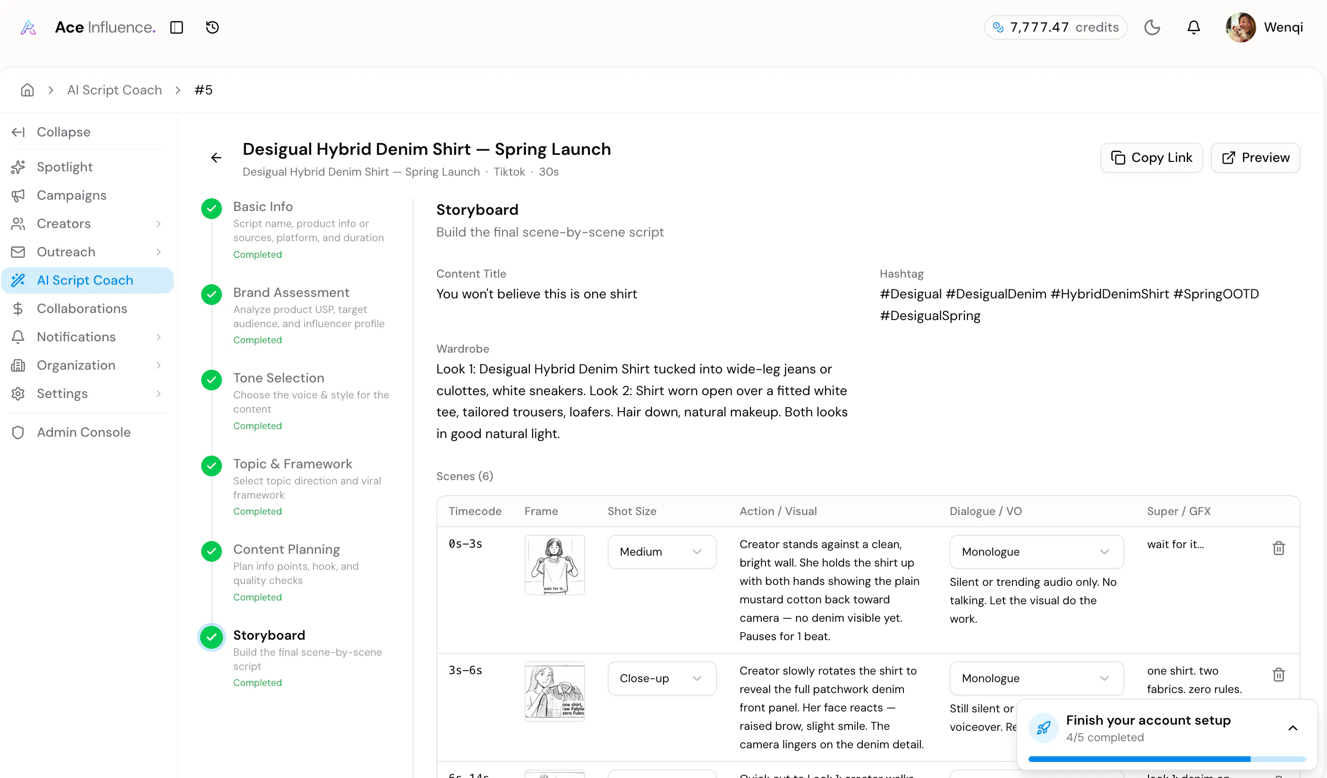The height and width of the screenshot is (778, 1327).
Task: Go to the Content Planning step
Action: [287, 550]
